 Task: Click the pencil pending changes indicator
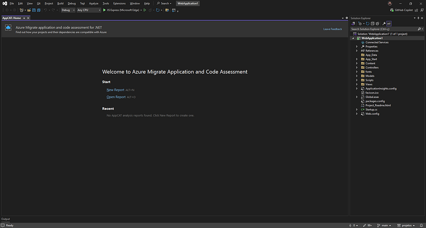[x=367, y=225]
